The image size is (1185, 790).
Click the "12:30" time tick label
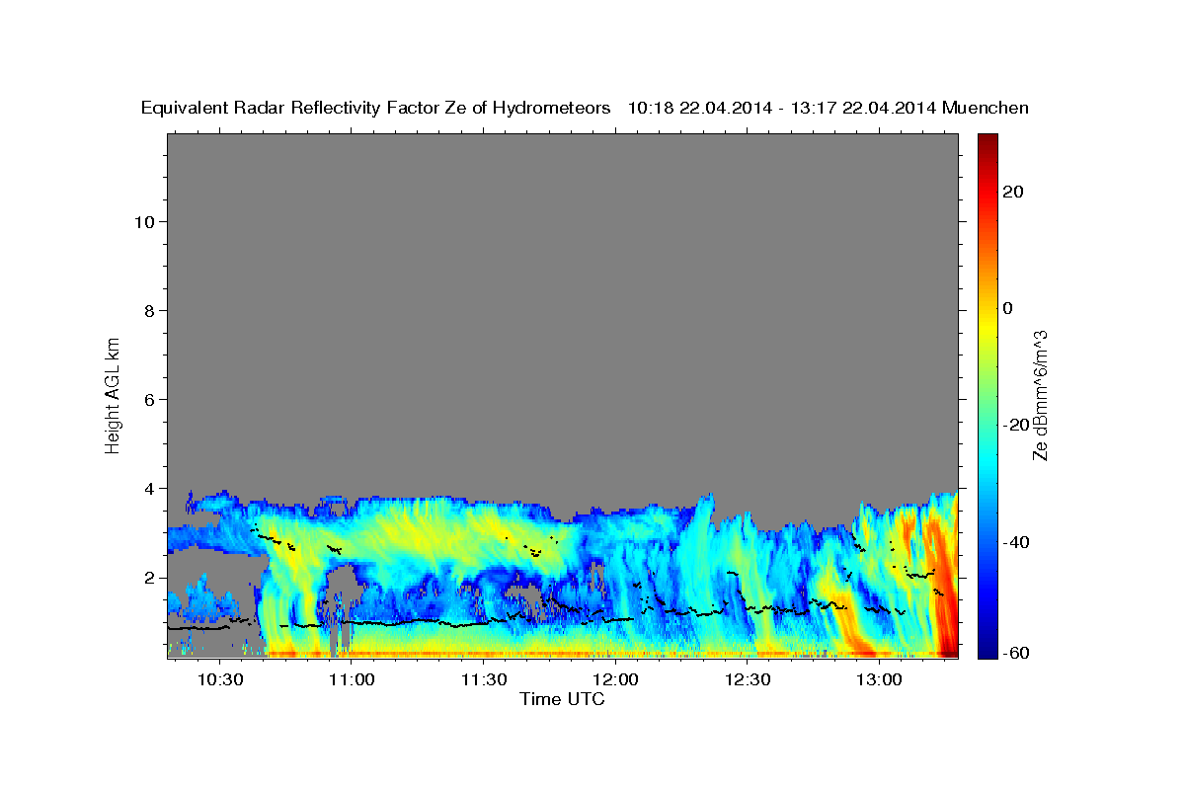748,679
